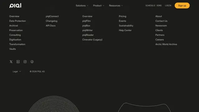This screenshot has width=199, height=112.
Task: Click the LOGIN link
Action: (x=168, y=6)
